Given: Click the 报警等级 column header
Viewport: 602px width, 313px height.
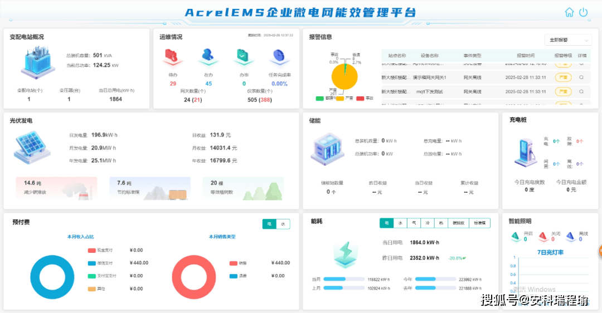Looking at the screenshot, I should click(563, 56).
